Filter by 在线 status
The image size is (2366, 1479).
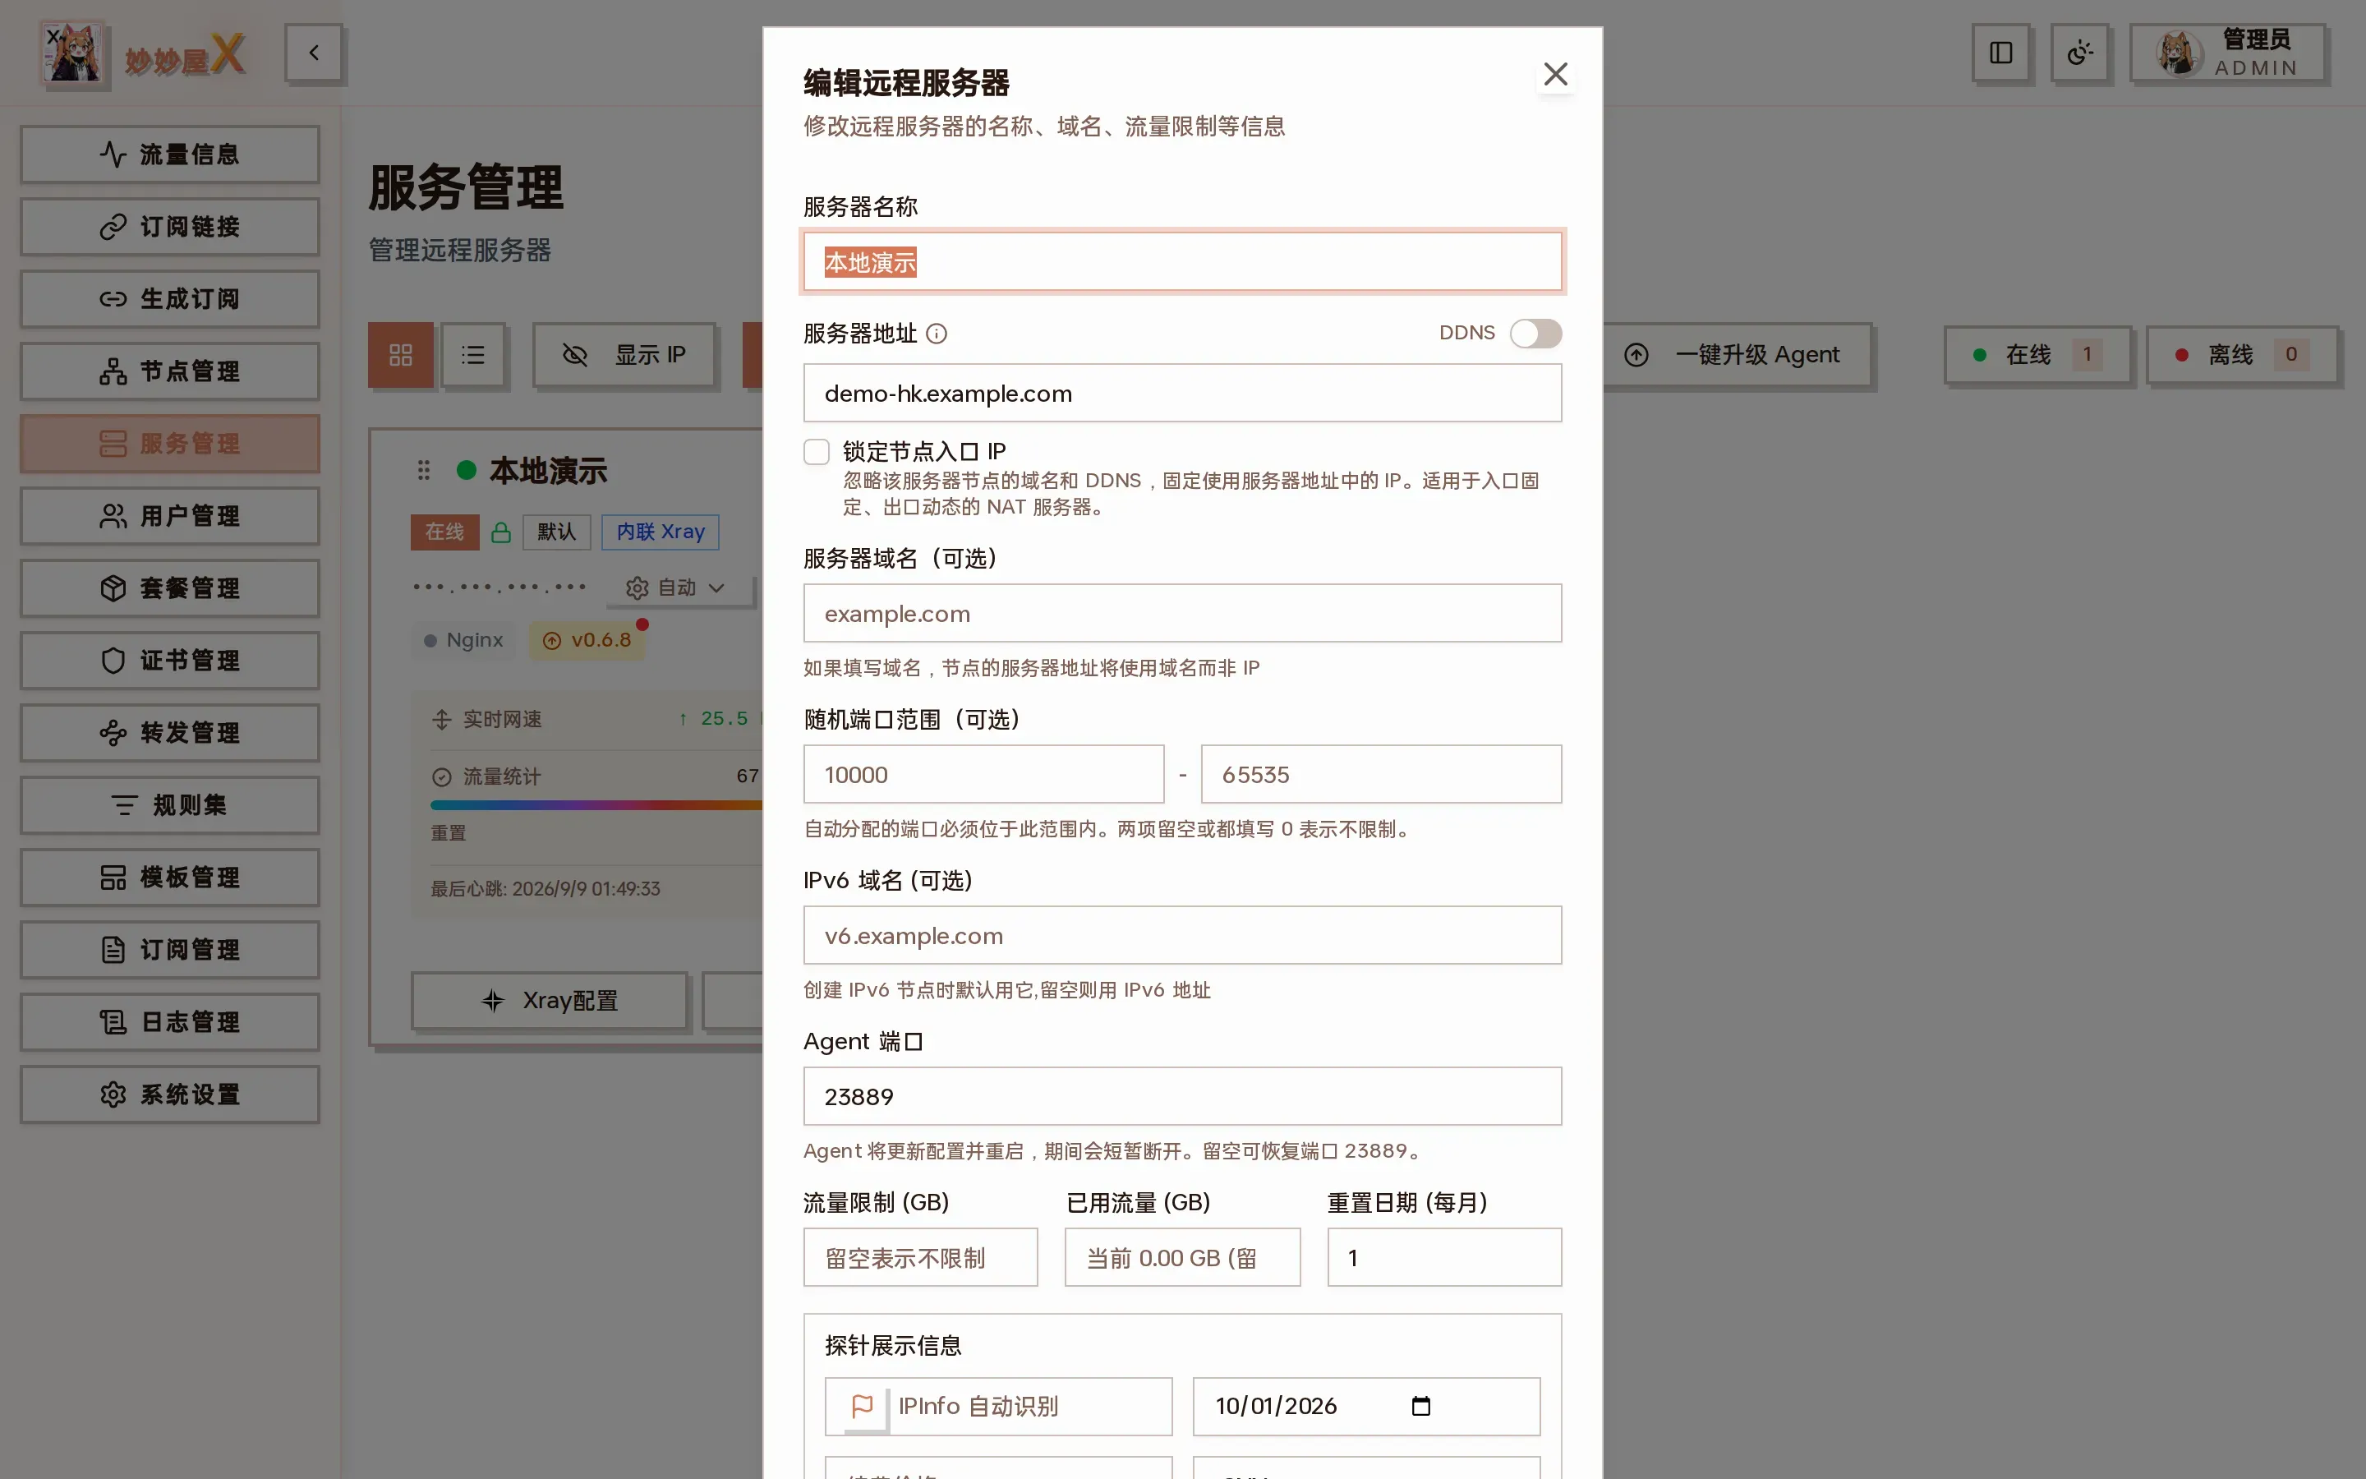pyautogui.click(x=2037, y=355)
